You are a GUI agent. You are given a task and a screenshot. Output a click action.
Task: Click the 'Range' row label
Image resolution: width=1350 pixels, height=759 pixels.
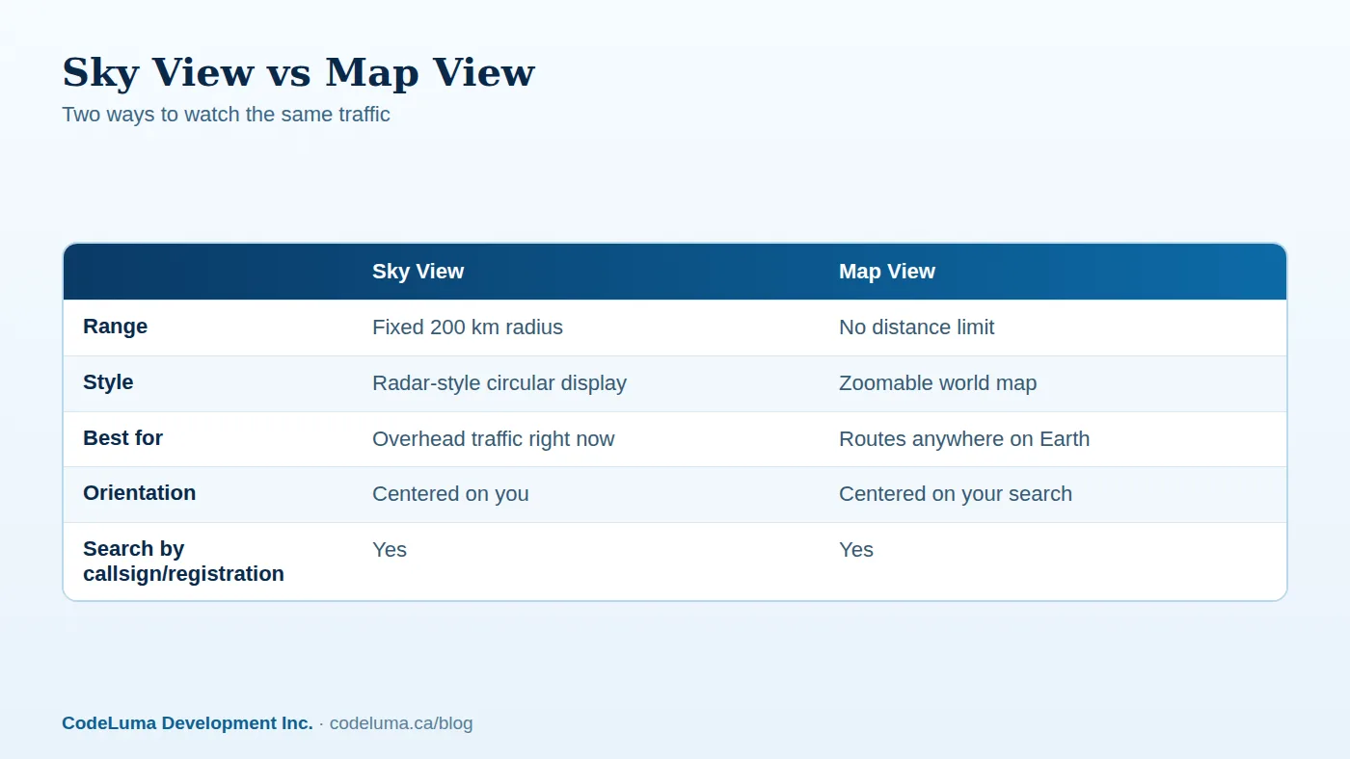(x=115, y=327)
